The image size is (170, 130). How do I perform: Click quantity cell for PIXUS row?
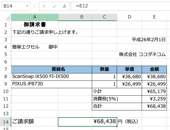104,84
